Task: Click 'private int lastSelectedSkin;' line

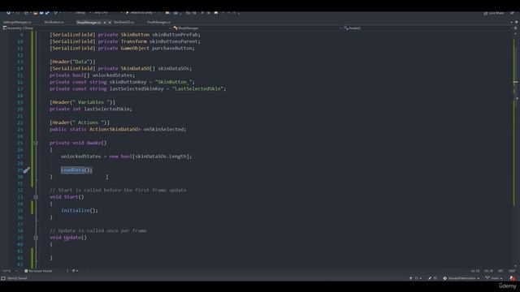Action: [90, 109]
